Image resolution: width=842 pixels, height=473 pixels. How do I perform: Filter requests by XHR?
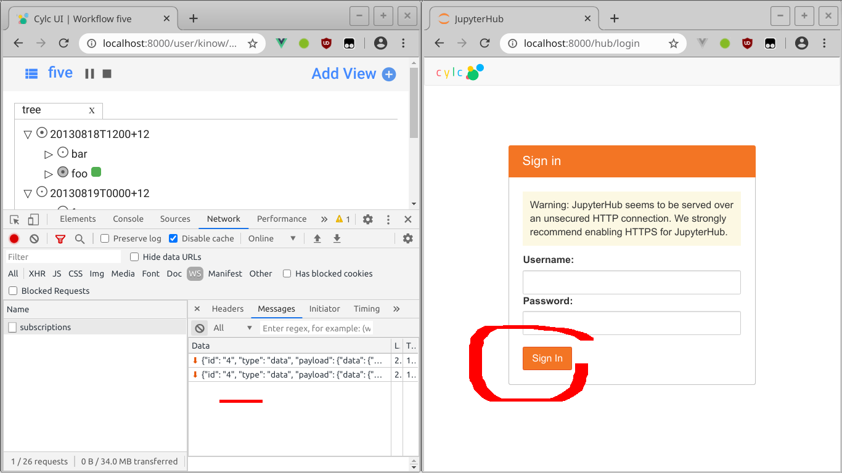pos(37,273)
